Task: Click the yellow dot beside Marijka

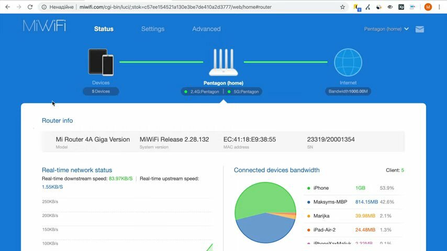Action: 308,216
